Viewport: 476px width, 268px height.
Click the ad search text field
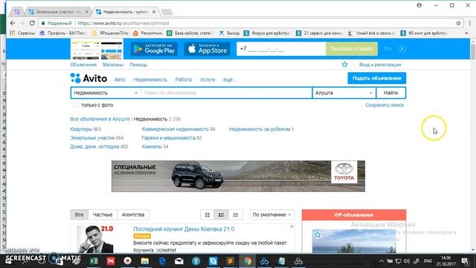click(x=226, y=93)
